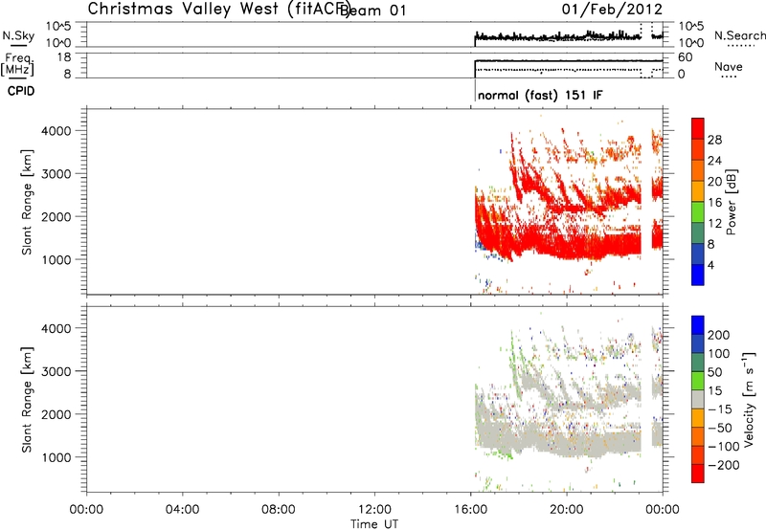Click the light green 12 dB power swatch

[698, 212]
